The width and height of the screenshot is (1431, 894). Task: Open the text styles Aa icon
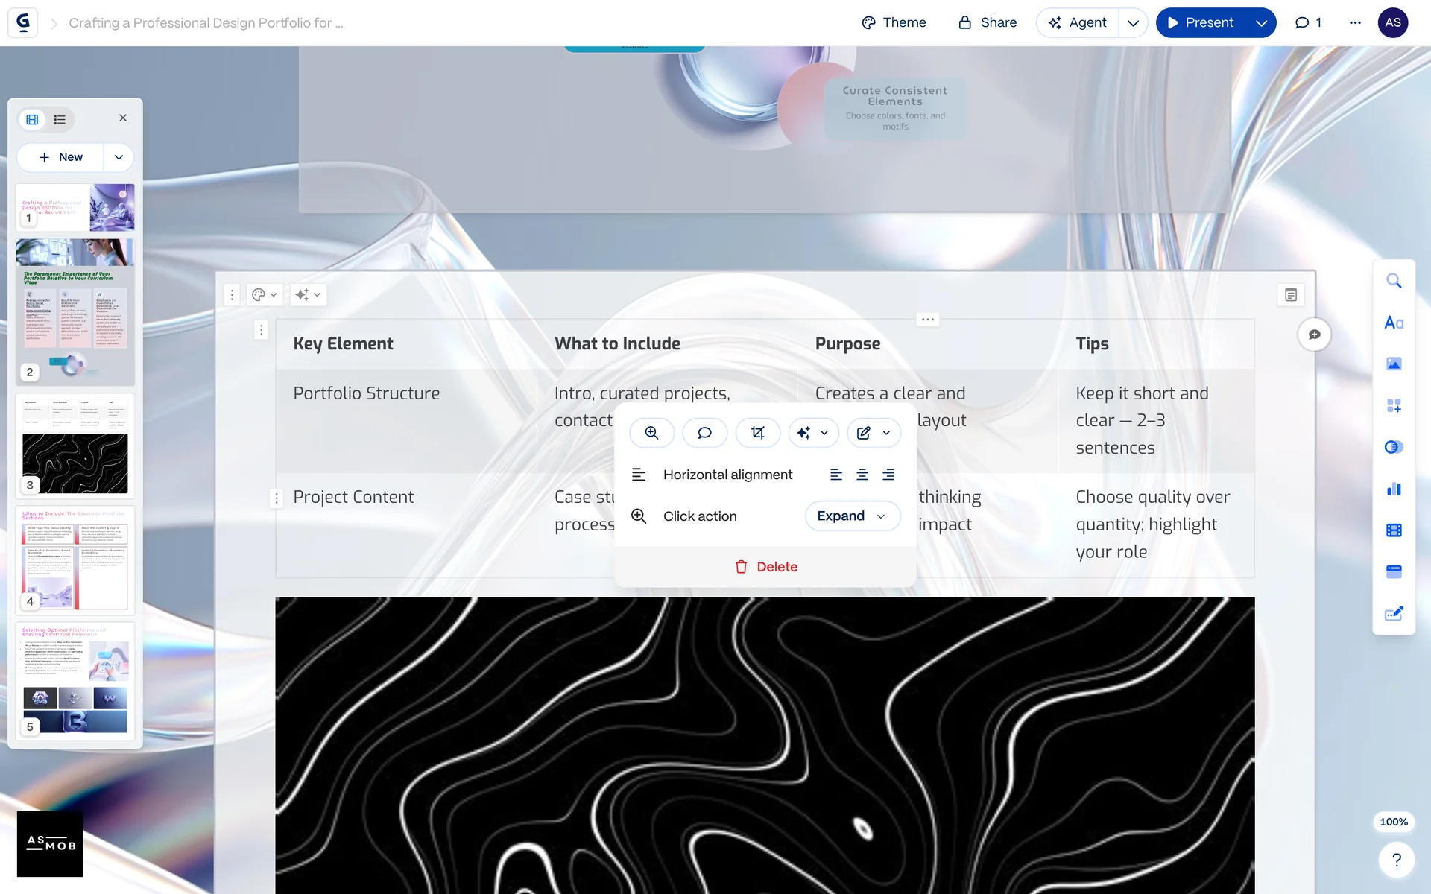tap(1394, 323)
